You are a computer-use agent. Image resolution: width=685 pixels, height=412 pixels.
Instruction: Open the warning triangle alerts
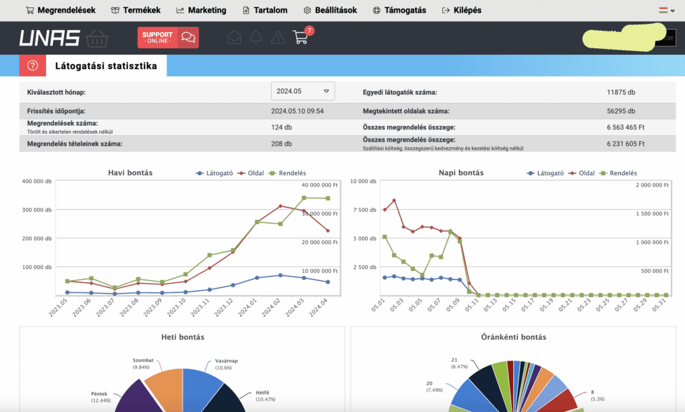(x=278, y=37)
